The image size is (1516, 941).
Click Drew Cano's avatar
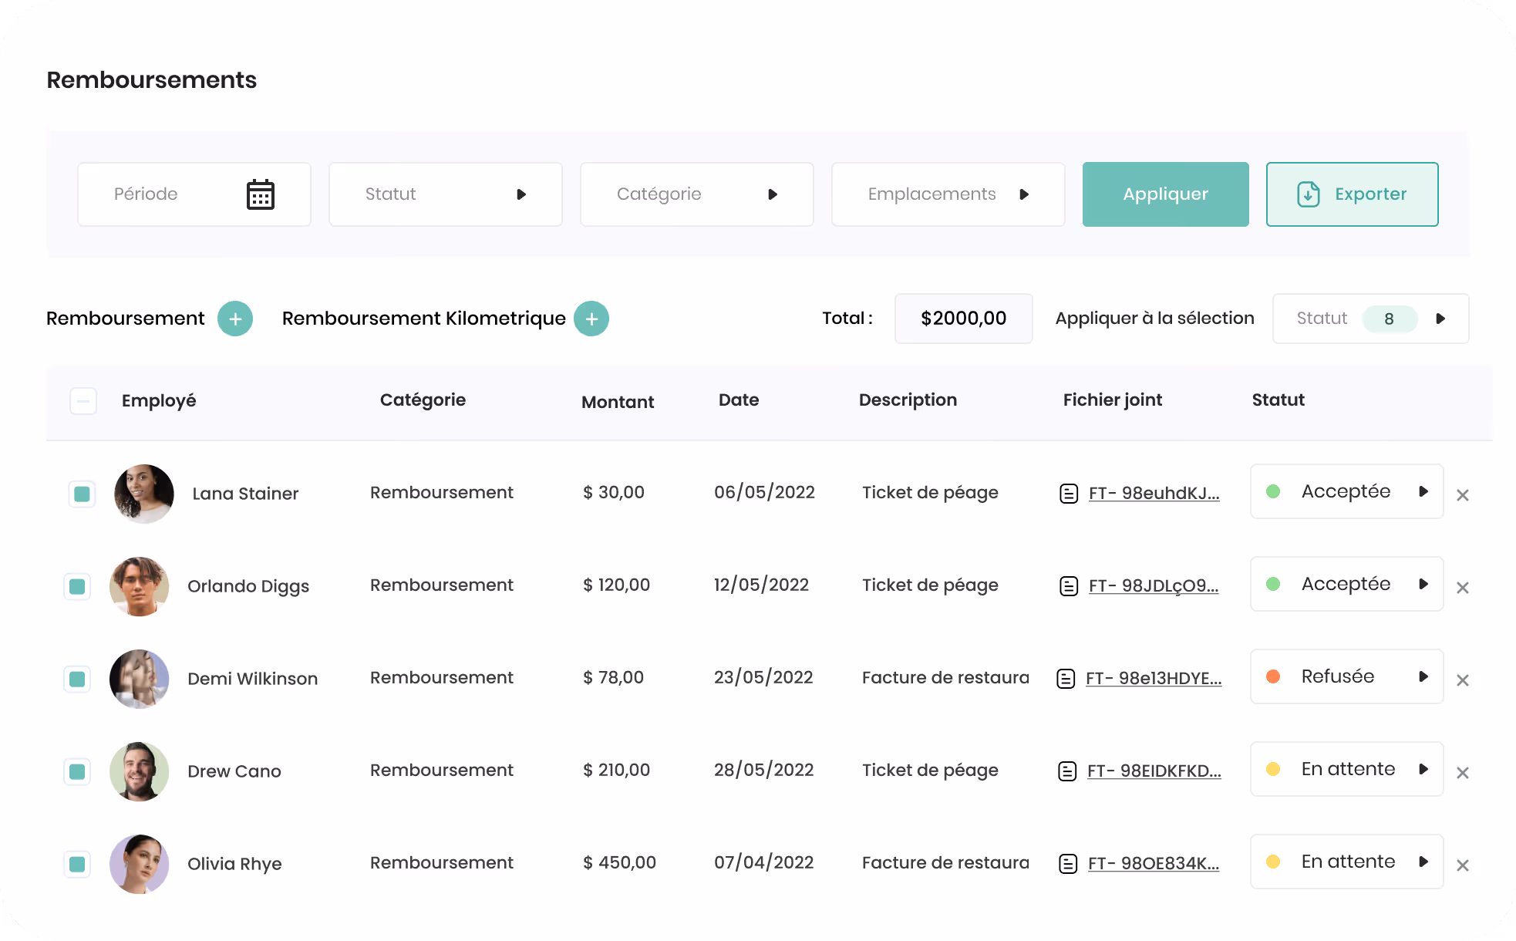140,771
